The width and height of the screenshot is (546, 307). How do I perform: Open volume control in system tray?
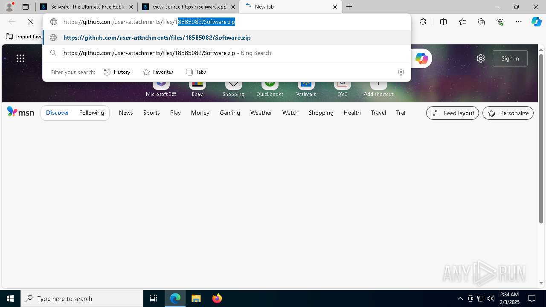tap(491, 298)
